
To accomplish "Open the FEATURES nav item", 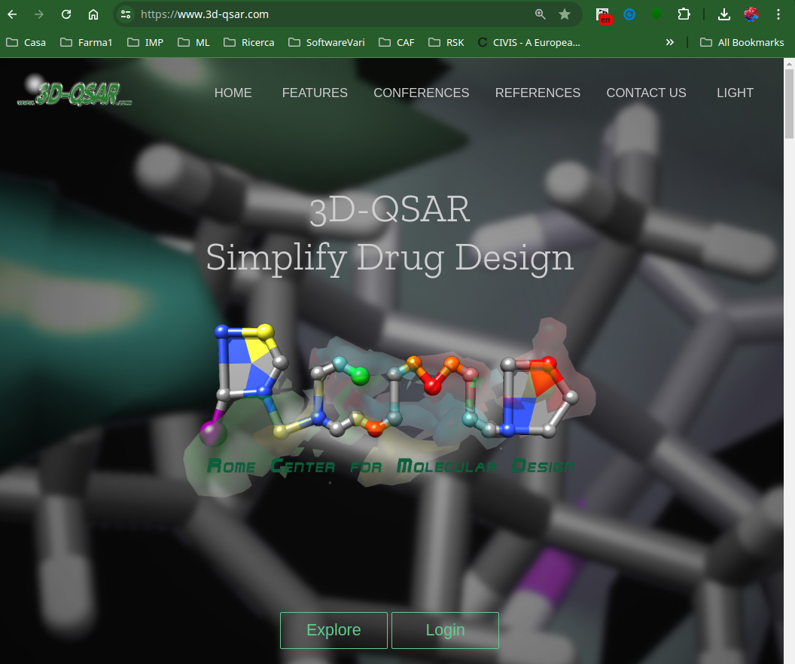I will pyautogui.click(x=315, y=93).
